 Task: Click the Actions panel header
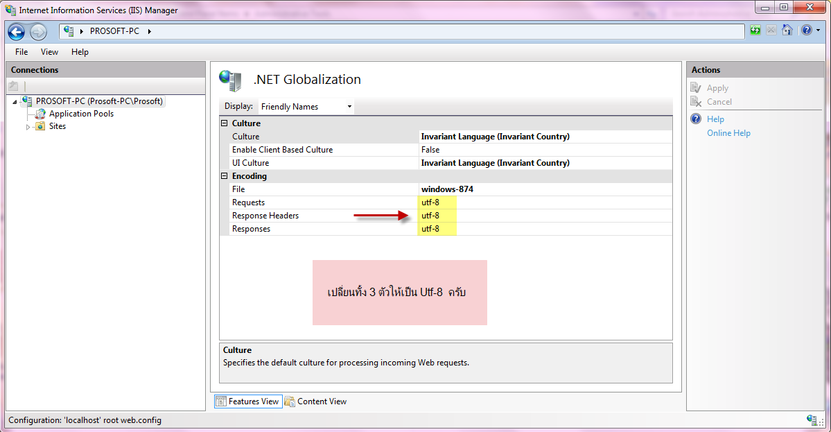755,69
